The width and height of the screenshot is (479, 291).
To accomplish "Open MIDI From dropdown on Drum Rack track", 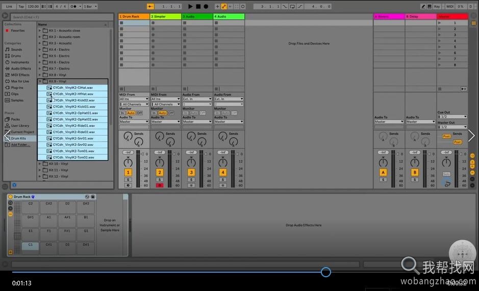I will pyautogui.click(x=134, y=99).
